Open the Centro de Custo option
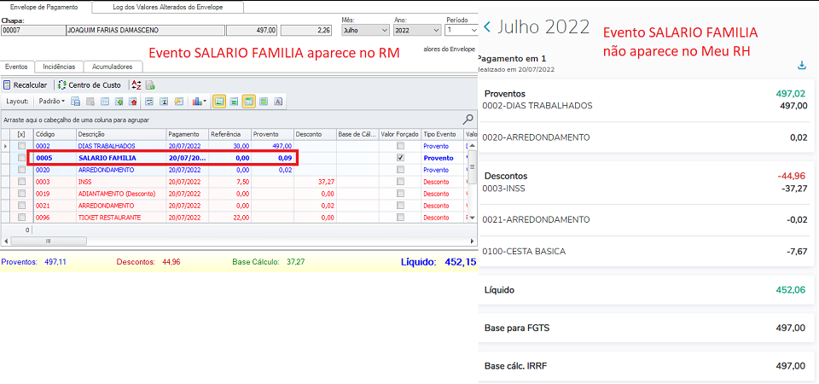Viewport: 819px width, 384px height. pos(90,85)
